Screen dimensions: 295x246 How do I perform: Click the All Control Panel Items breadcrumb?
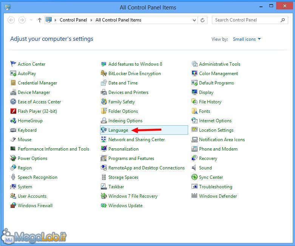(x=118, y=20)
